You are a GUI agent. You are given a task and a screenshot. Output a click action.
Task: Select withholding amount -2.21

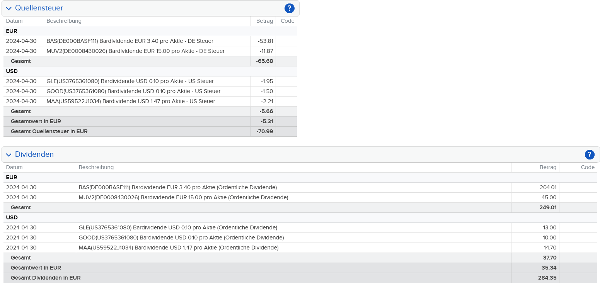(x=267, y=101)
